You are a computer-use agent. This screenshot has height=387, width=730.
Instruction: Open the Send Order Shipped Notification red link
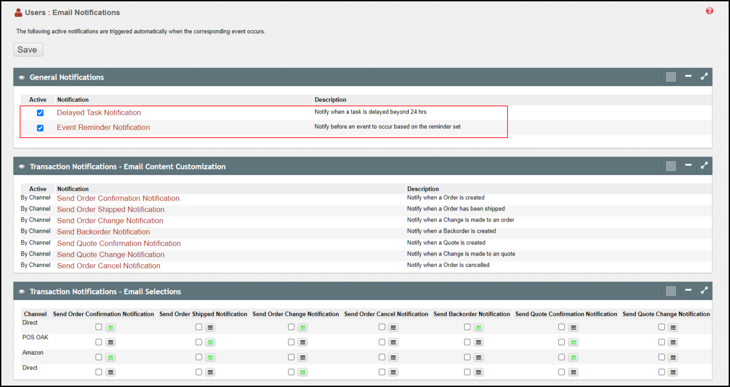(111, 210)
